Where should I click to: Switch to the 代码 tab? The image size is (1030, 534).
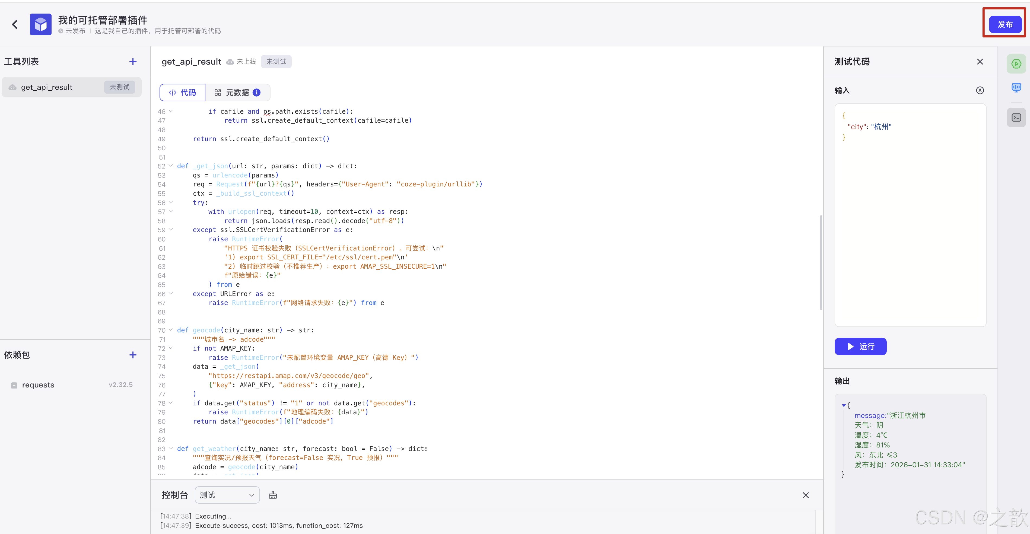[x=182, y=93]
